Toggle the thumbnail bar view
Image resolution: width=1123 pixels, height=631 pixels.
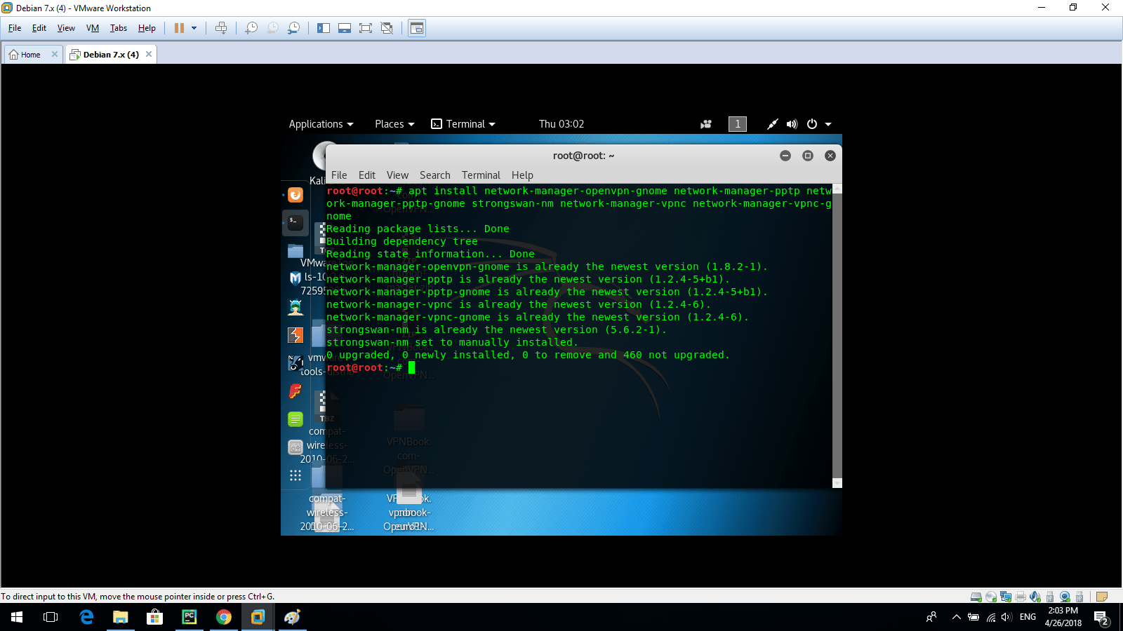(x=345, y=28)
